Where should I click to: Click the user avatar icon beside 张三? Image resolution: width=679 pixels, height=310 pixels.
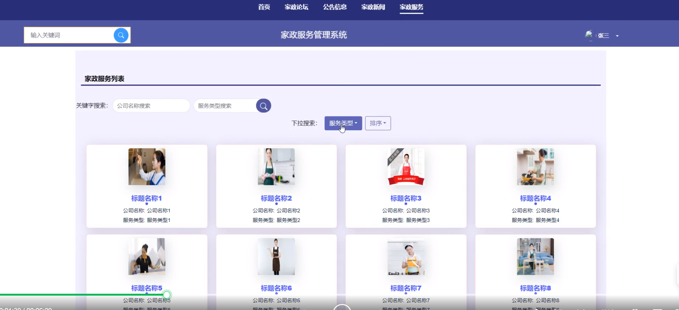click(x=589, y=35)
